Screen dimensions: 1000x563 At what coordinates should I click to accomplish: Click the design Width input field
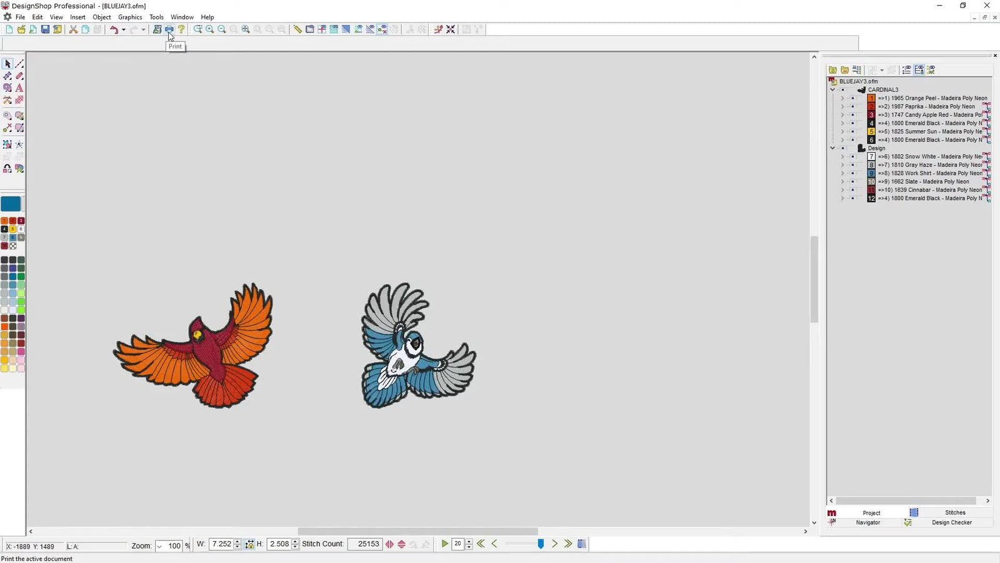[x=221, y=544]
